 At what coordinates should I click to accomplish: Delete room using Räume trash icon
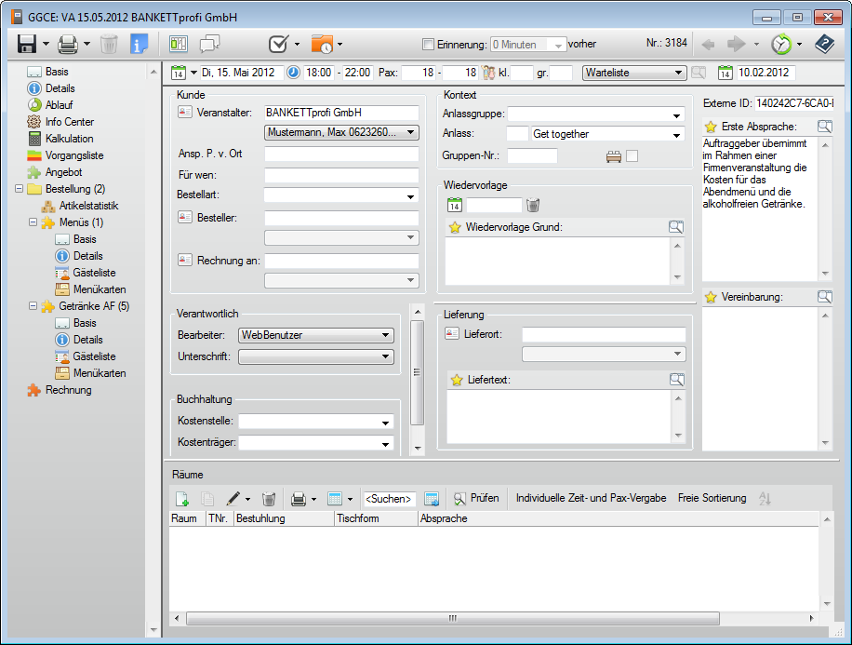pos(268,499)
